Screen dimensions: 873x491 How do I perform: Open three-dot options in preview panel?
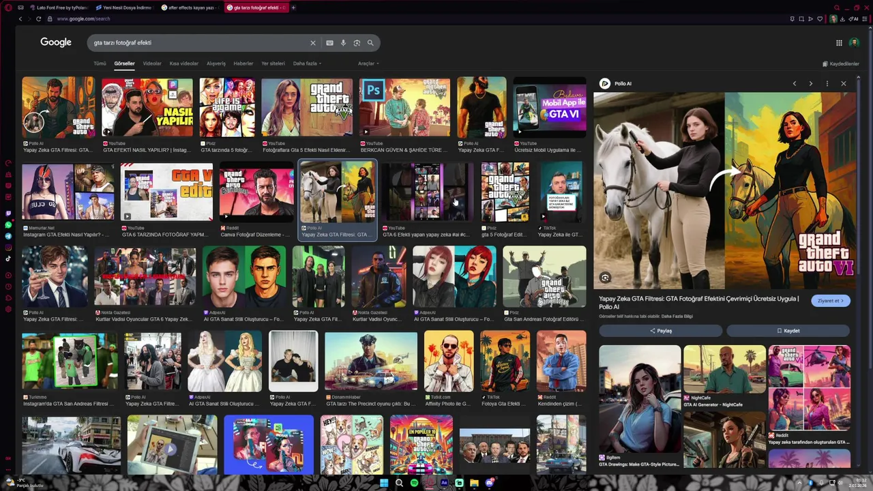click(x=827, y=83)
